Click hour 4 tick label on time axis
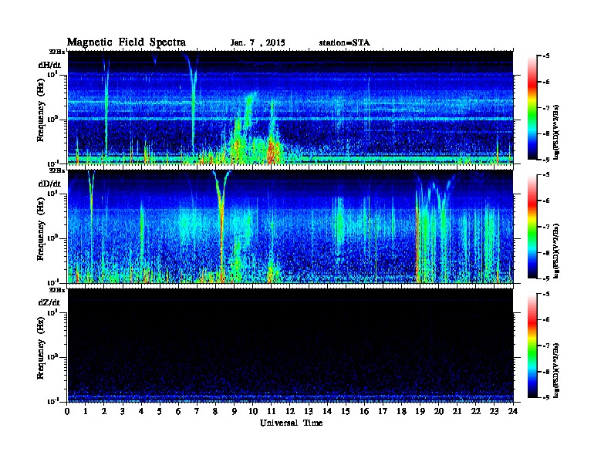Screen dimensions: 611x472 [141, 411]
